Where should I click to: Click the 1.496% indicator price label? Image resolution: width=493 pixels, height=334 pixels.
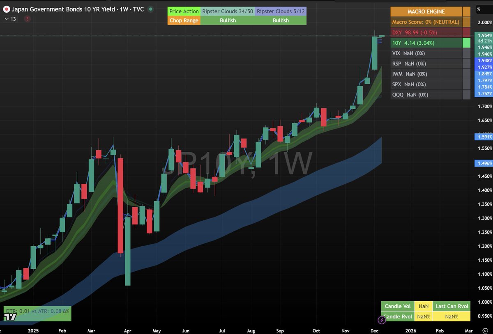[x=484, y=163]
